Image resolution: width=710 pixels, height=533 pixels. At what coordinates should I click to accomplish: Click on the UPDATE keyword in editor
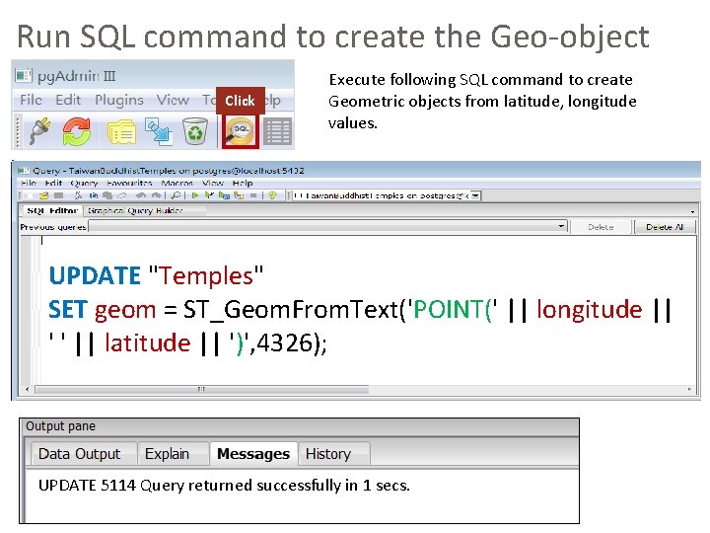[95, 275]
